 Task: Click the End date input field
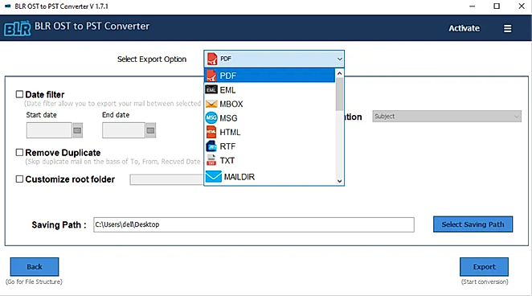(x=124, y=130)
